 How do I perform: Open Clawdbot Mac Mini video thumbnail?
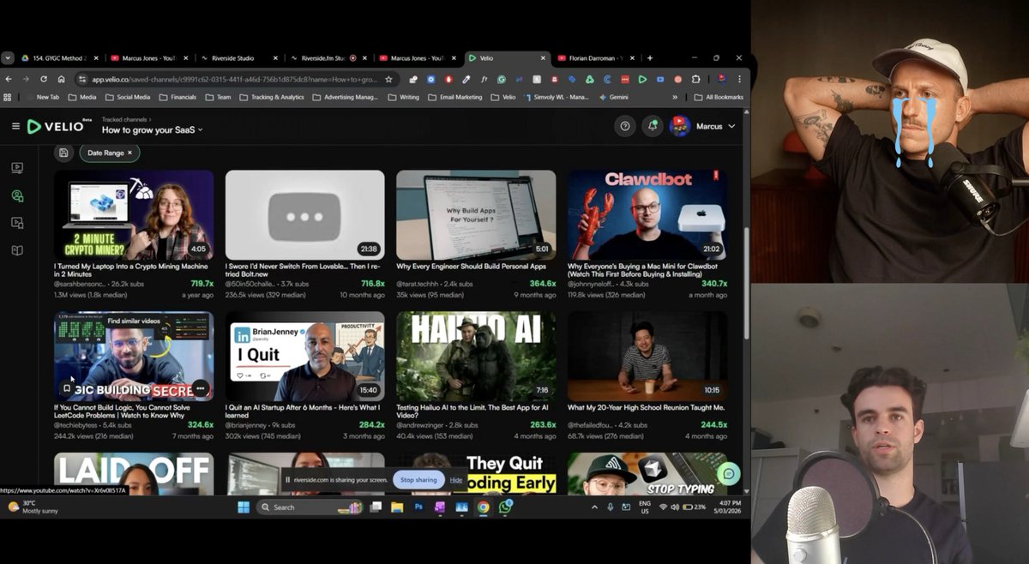(x=647, y=214)
